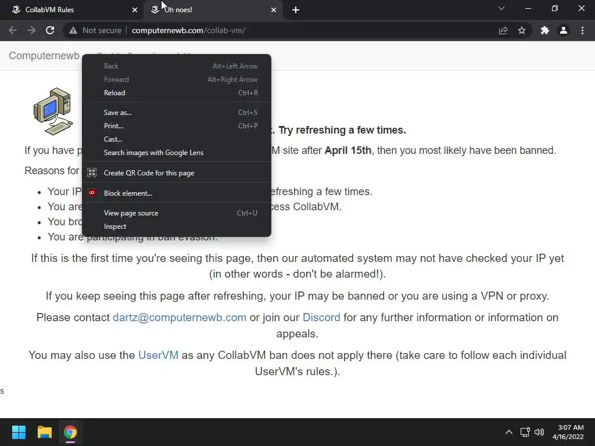Image resolution: width=595 pixels, height=446 pixels.
Task: Show hidden system tray icons
Action: (x=509, y=432)
